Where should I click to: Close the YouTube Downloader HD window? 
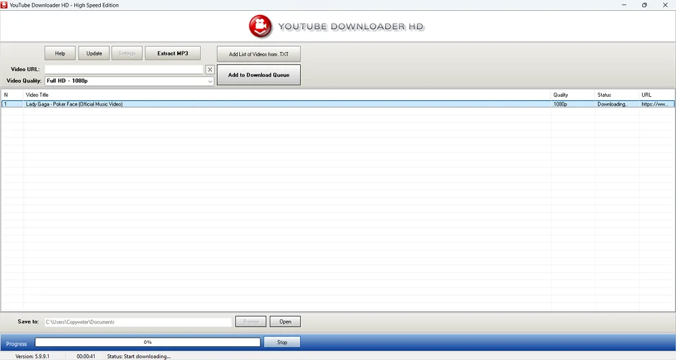pos(665,5)
